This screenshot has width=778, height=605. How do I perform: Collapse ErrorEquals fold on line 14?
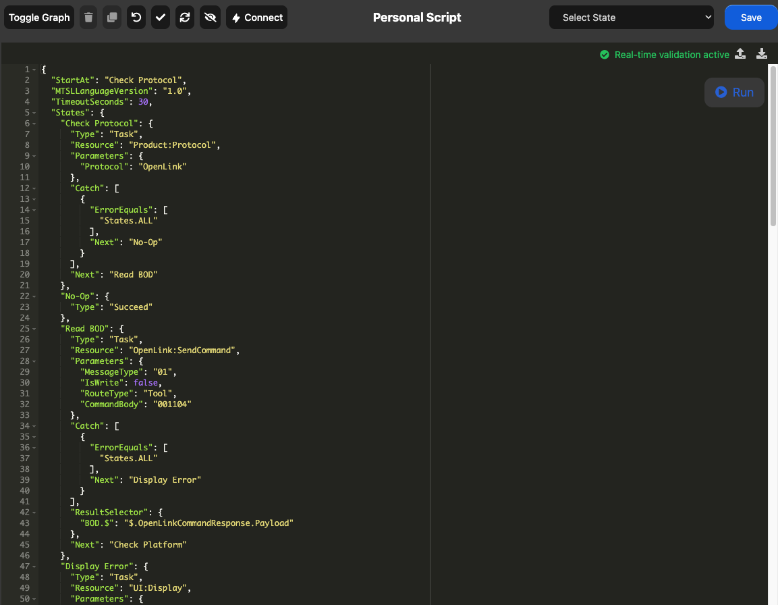(34, 210)
